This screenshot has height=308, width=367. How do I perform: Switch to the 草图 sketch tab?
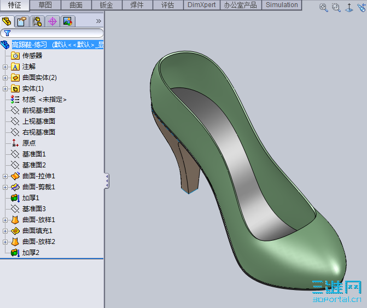(45, 5)
